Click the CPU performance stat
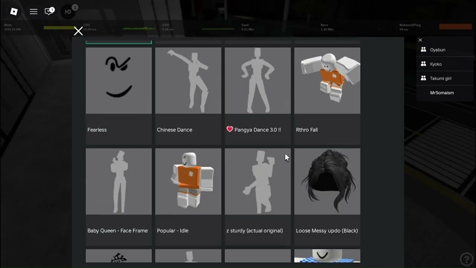This screenshot has width=476, height=268. click(x=119, y=27)
